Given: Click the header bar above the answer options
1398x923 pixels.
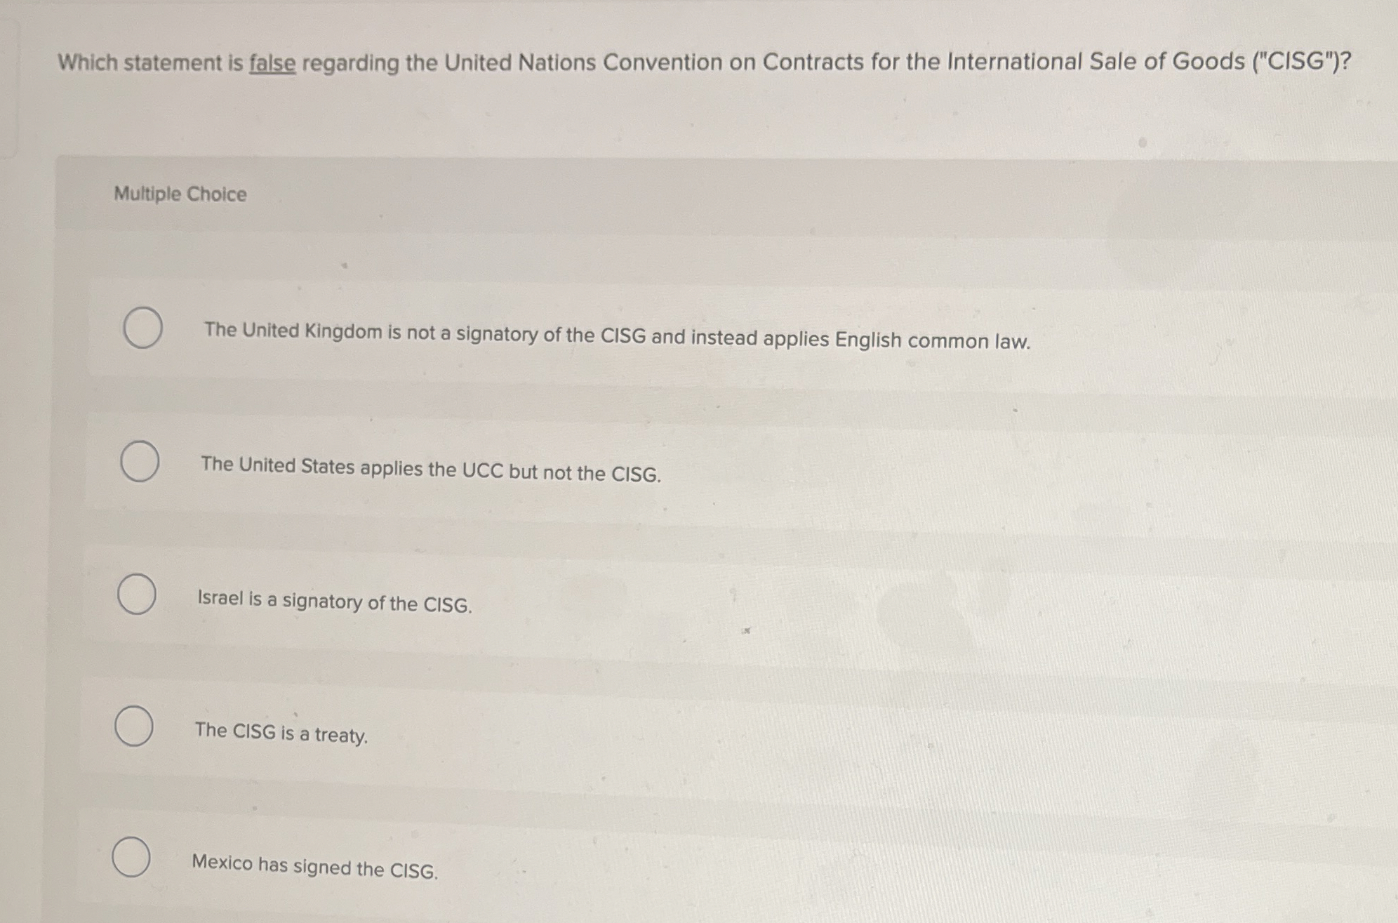Looking at the screenshot, I should 702,194.
